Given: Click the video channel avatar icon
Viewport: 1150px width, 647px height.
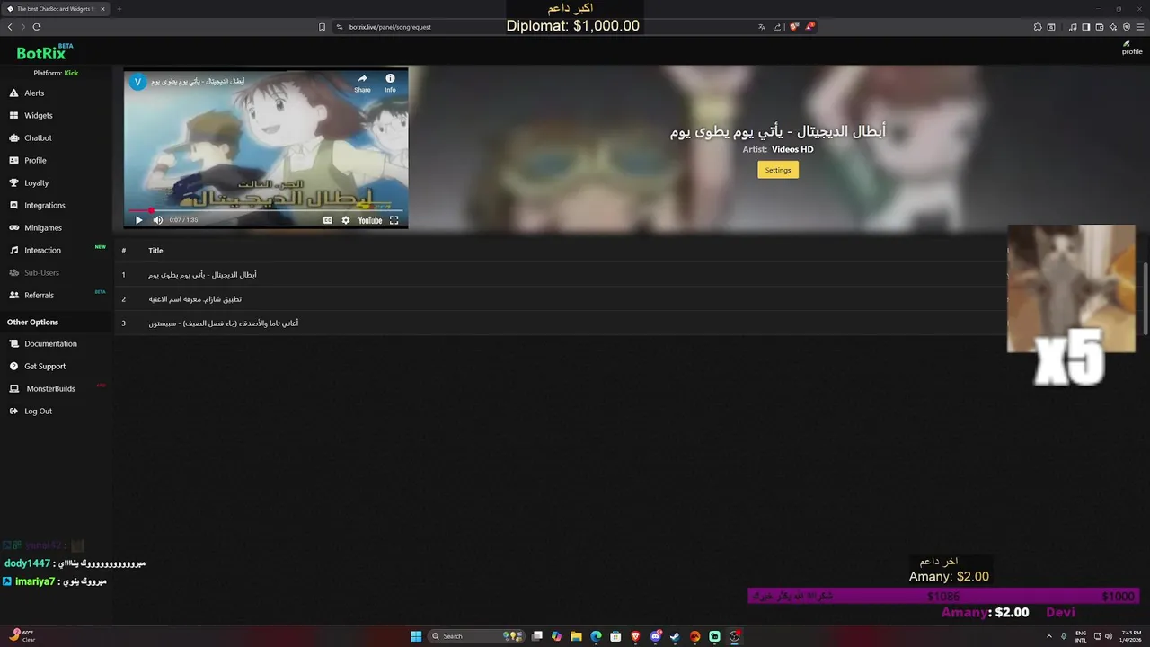Looking at the screenshot, I should (x=137, y=82).
